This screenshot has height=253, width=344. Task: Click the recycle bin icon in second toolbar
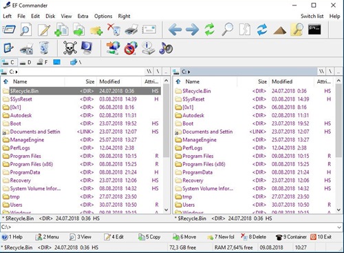(43, 48)
